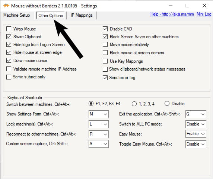This screenshot has height=179, width=213.
Task: Enable Validate remote machine IP Address
Action: 9,69
